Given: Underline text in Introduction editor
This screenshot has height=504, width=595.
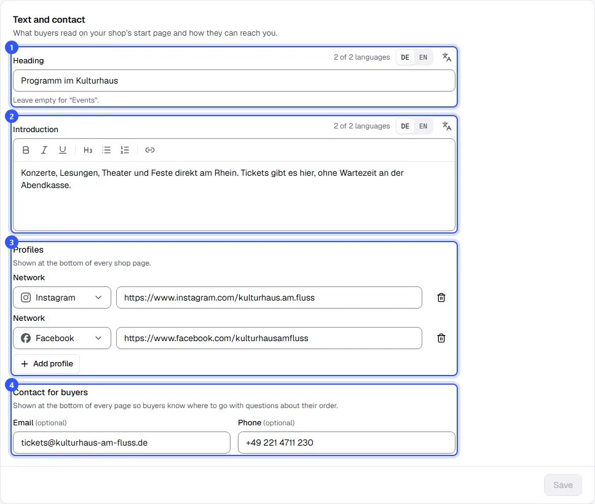Looking at the screenshot, I should 63,150.
